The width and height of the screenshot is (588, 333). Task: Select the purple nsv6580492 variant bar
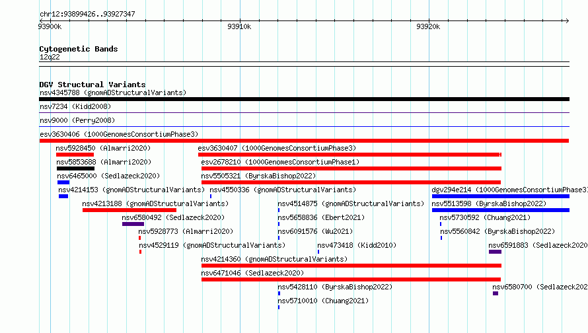point(133,224)
